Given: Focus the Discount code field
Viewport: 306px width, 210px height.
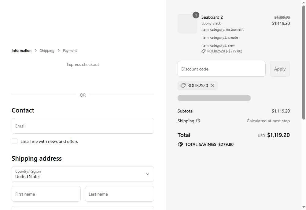Looking at the screenshot, I should (x=222, y=69).
